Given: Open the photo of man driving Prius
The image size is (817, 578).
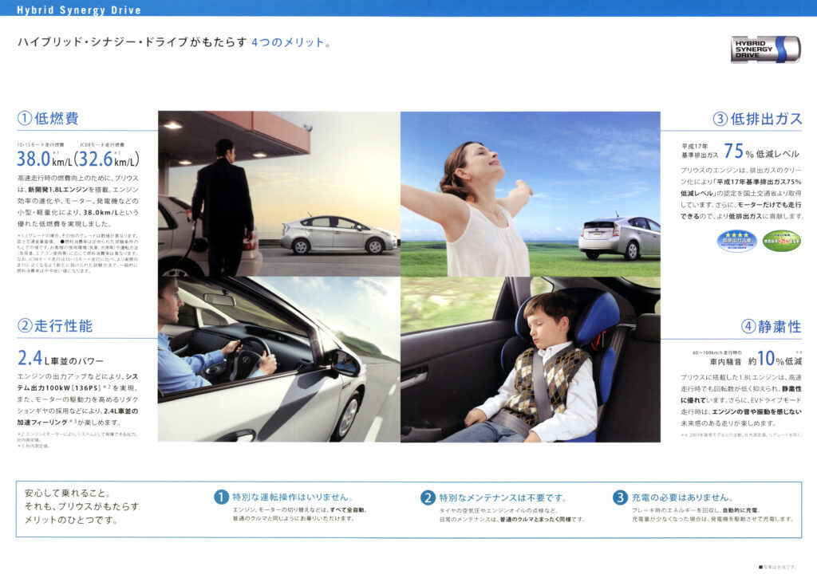Looking at the screenshot, I should (278, 360).
